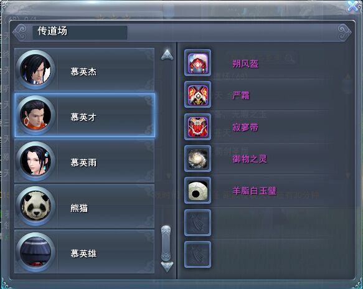Click the 羊脂白玉璧 item name text
Image resolution: width=363 pixels, height=289 pixels.
[x=255, y=191]
